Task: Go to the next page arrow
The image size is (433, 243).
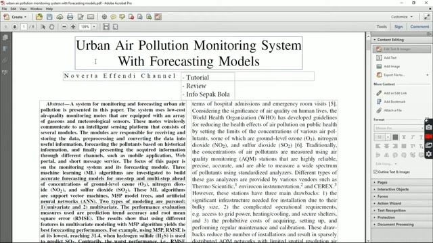Action: tap(15, 27)
